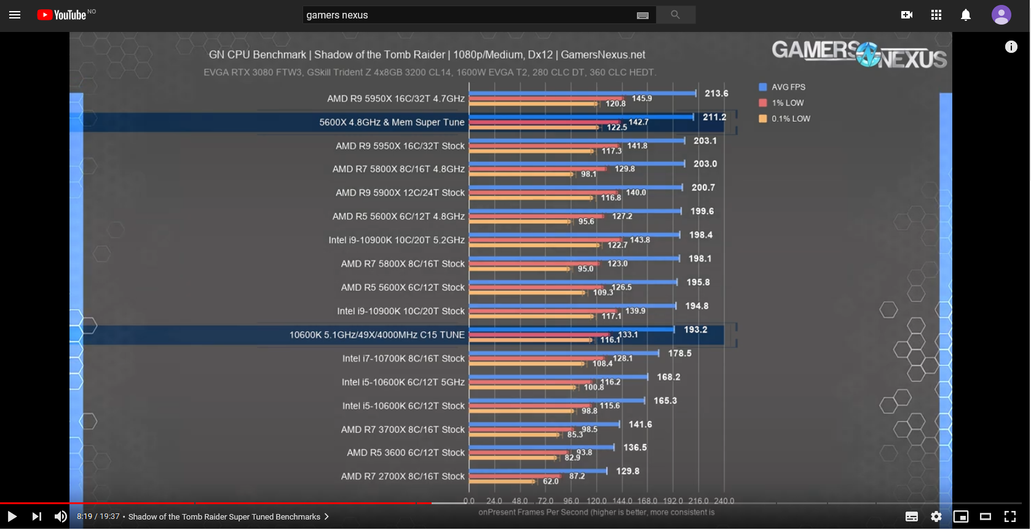Screen dimensions: 1031x530
Task: Open the notifications bell
Action: point(966,15)
